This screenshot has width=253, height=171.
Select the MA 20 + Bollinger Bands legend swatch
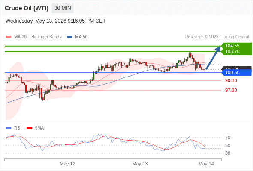pyautogui.click(x=9, y=37)
